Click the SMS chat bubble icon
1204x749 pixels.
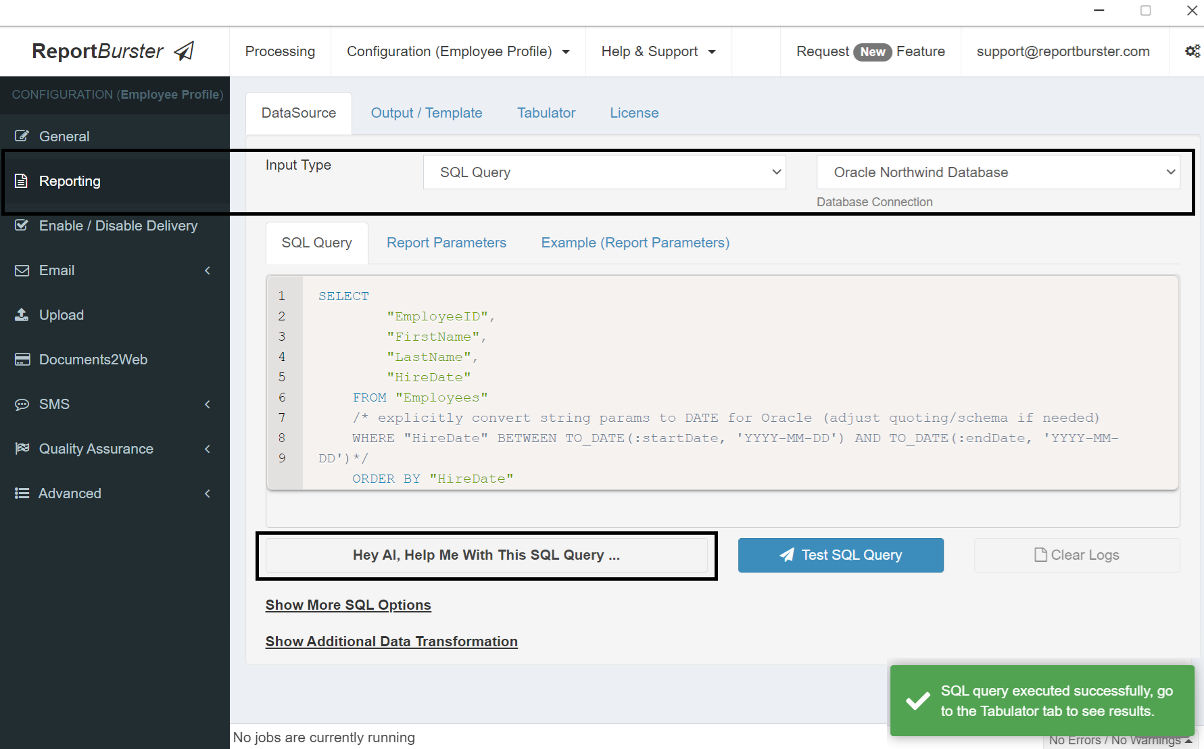21,404
